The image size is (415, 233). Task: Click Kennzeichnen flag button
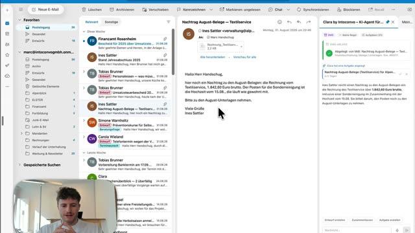[191, 10]
